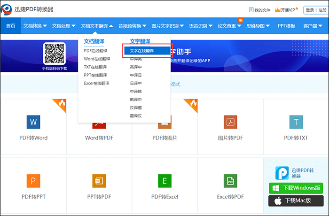Click the 迅捷PDF转换器 site title
Screen dimensions: 329x216
34,9
